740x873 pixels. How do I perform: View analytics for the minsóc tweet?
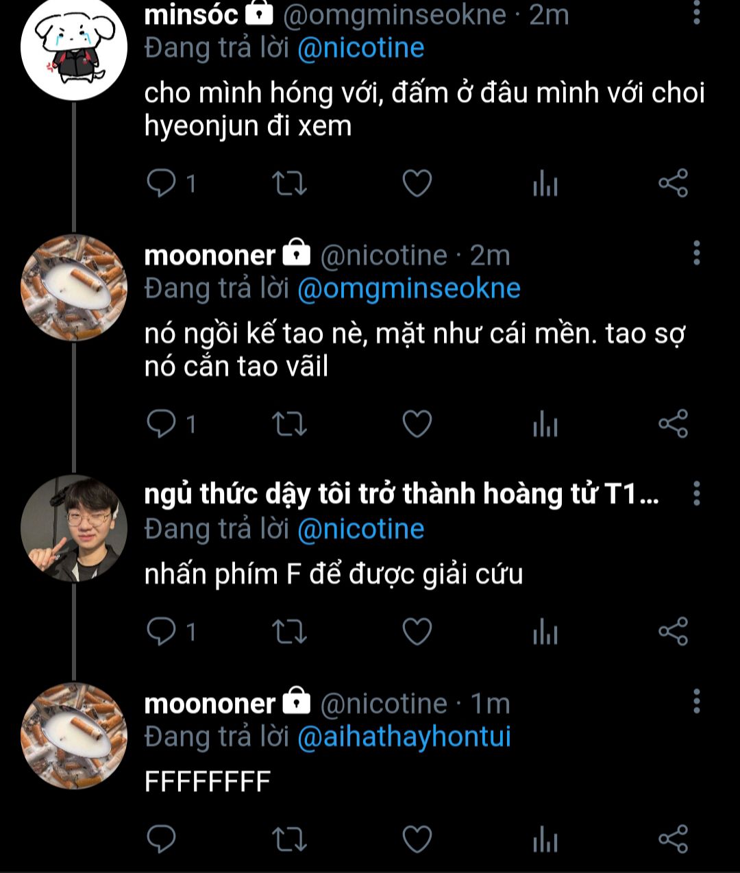click(545, 184)
